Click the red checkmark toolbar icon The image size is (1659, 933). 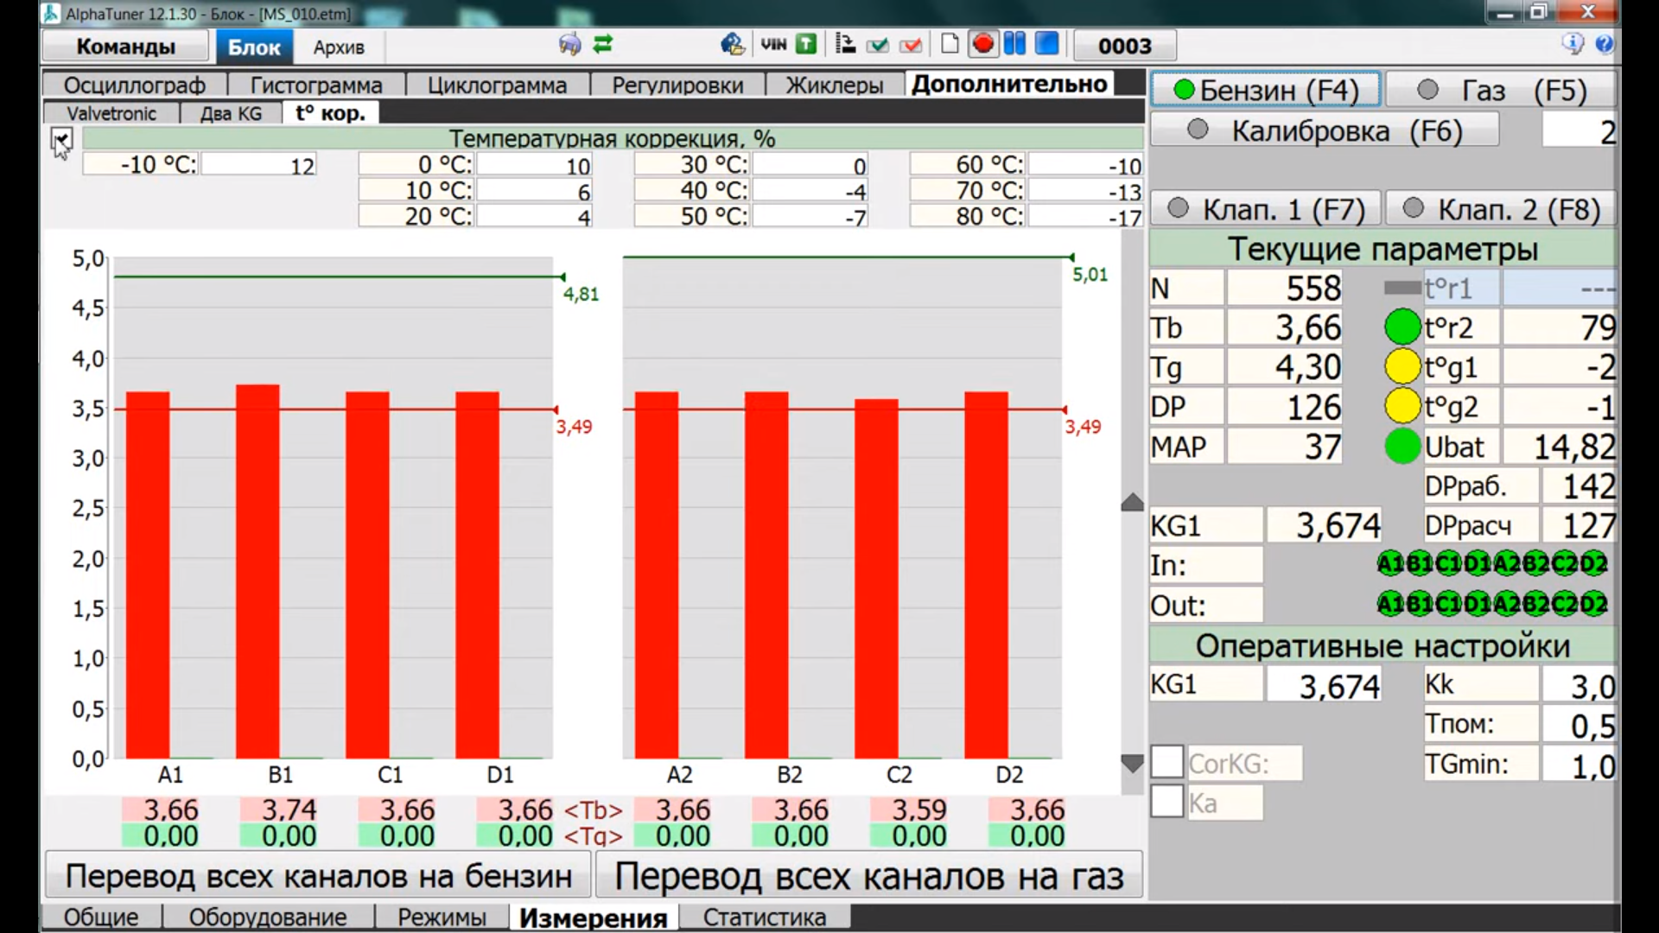click(x=911, y=45)
